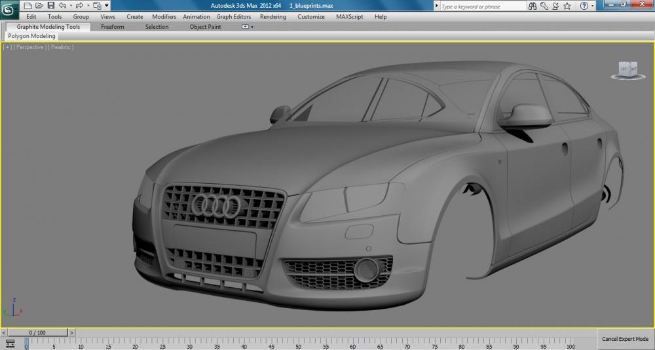Viewport: 655px width, 350px height.
Task: Click the XYZ axis tripod gizmo
Action: point(12,307)
